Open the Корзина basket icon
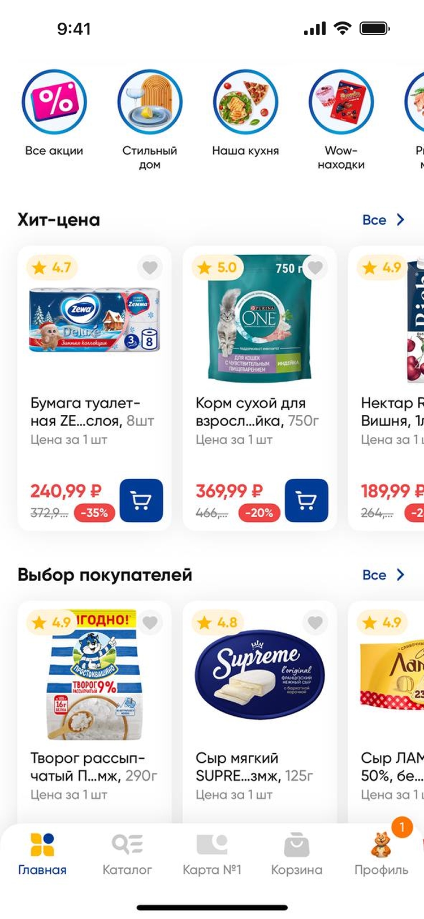424x919 pixels. point(296,845)
